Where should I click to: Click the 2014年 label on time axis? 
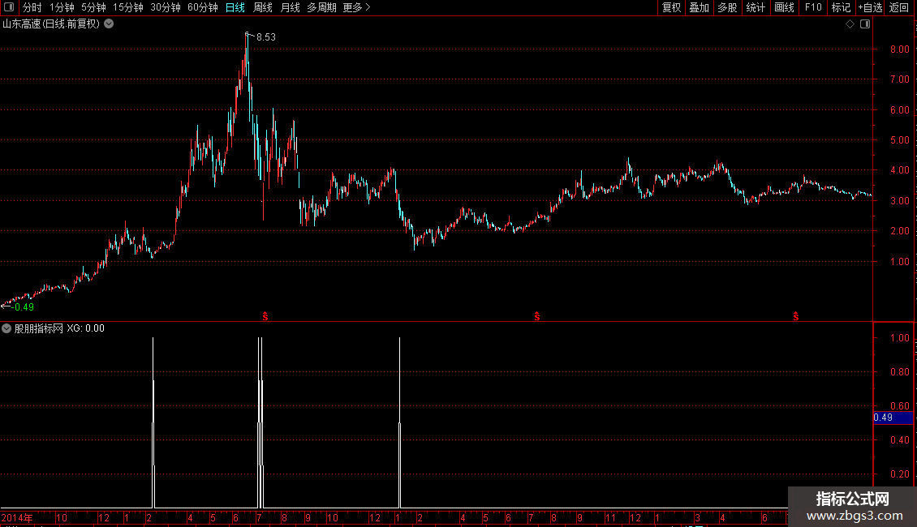[17, 517]
